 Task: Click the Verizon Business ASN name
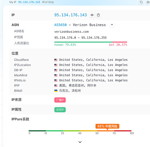tap(89, 25)
